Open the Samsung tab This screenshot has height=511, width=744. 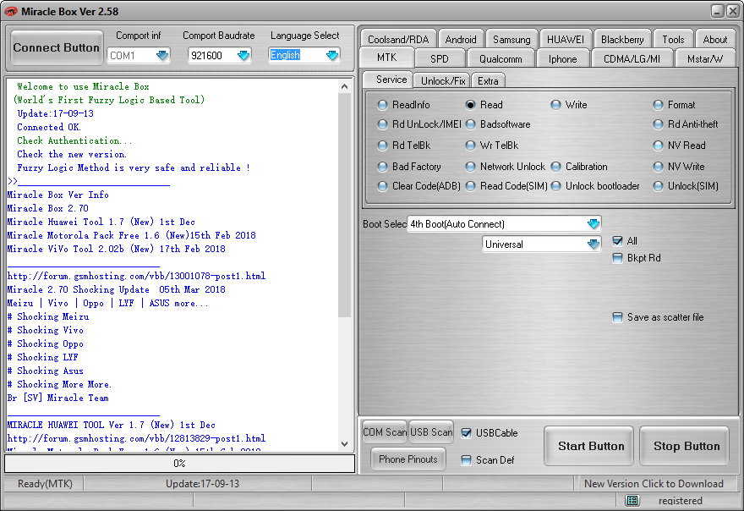pyautogui.click(x=511, y=39)
